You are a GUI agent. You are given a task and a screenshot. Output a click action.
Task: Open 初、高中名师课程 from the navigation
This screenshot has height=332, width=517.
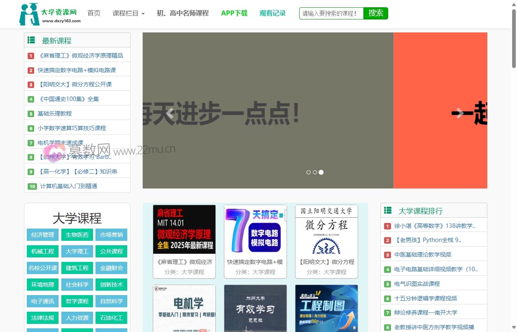pyautogui.click(x=182, y=13)
